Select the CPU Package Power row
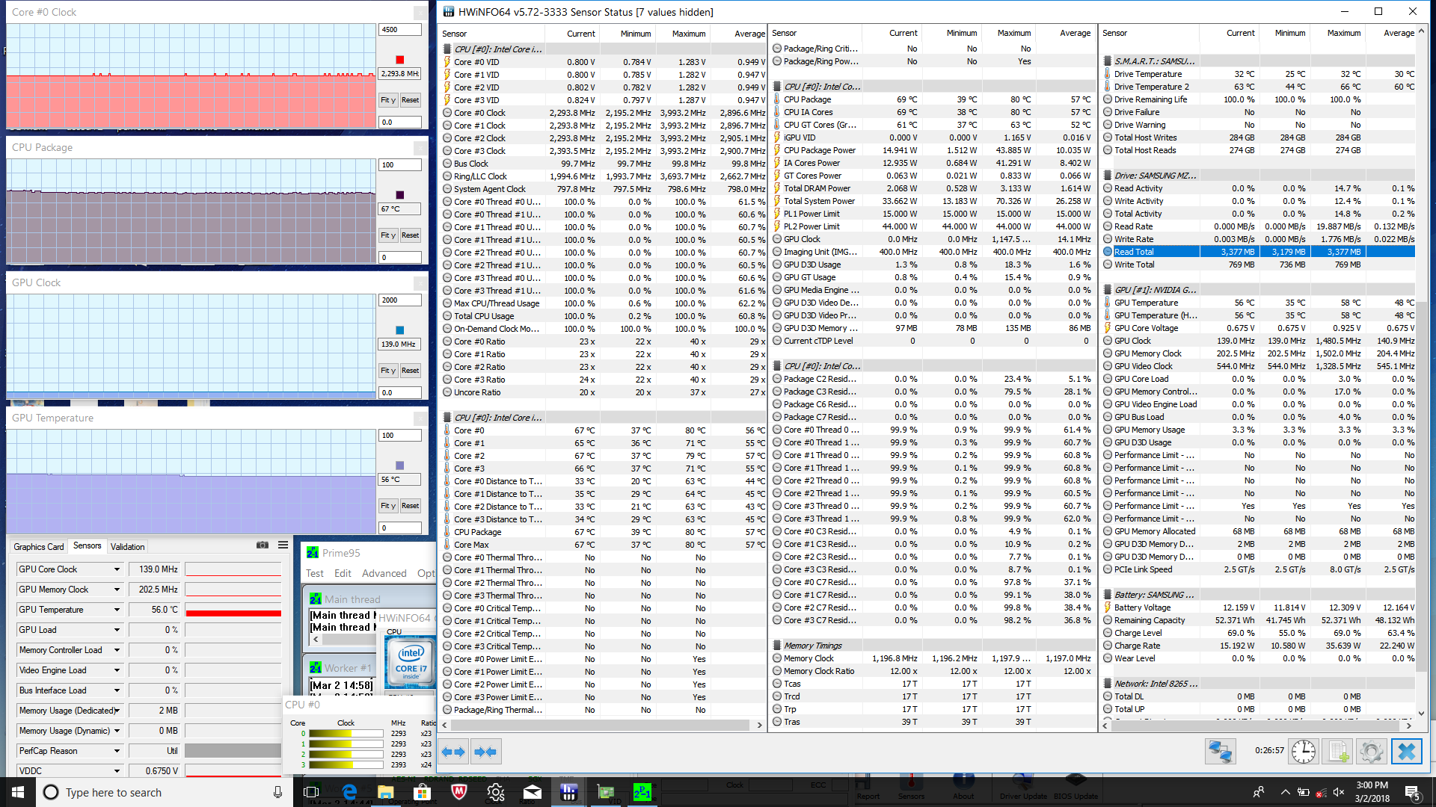1436x807 pixels. point(932,150)
